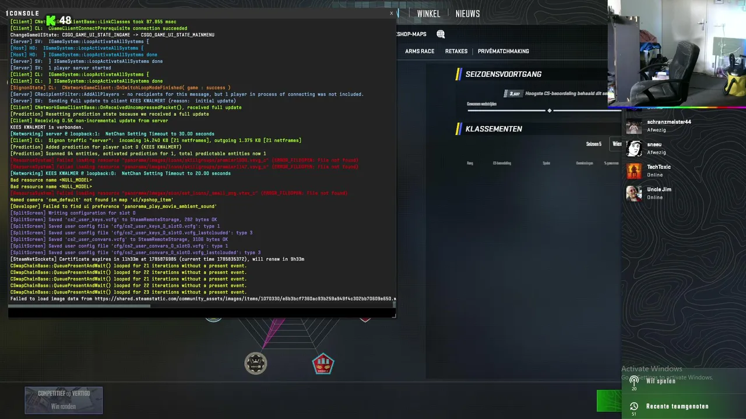The image size is (746, 419).
Task: Click the "NetChan Setting Timeout to 20.00" line
Action: coord(121,173)
